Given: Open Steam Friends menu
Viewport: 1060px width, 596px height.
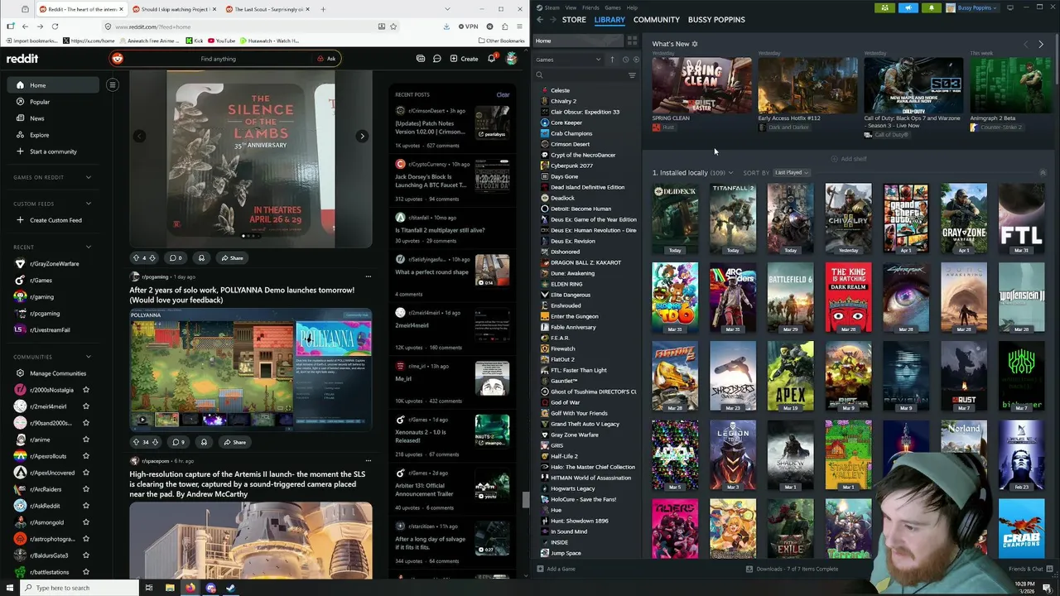Looking at the screenshot, I should point(590,7).
